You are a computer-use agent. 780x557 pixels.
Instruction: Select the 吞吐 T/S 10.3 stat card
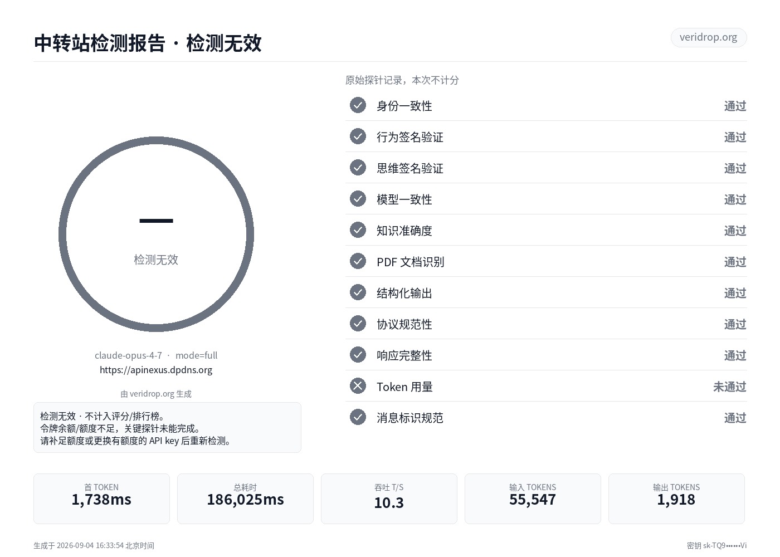389,499
